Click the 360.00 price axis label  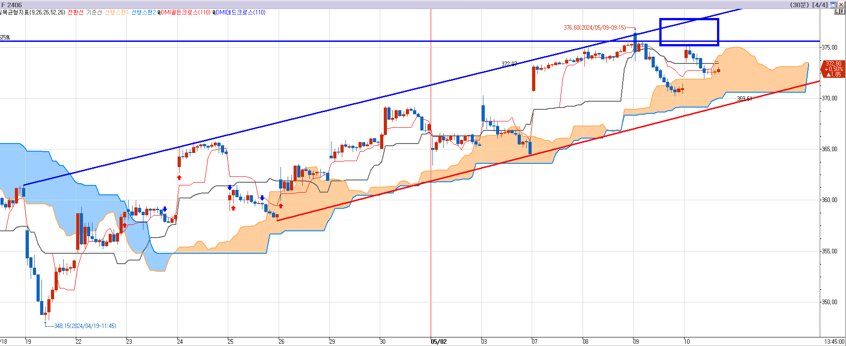[x=830, y=200]
